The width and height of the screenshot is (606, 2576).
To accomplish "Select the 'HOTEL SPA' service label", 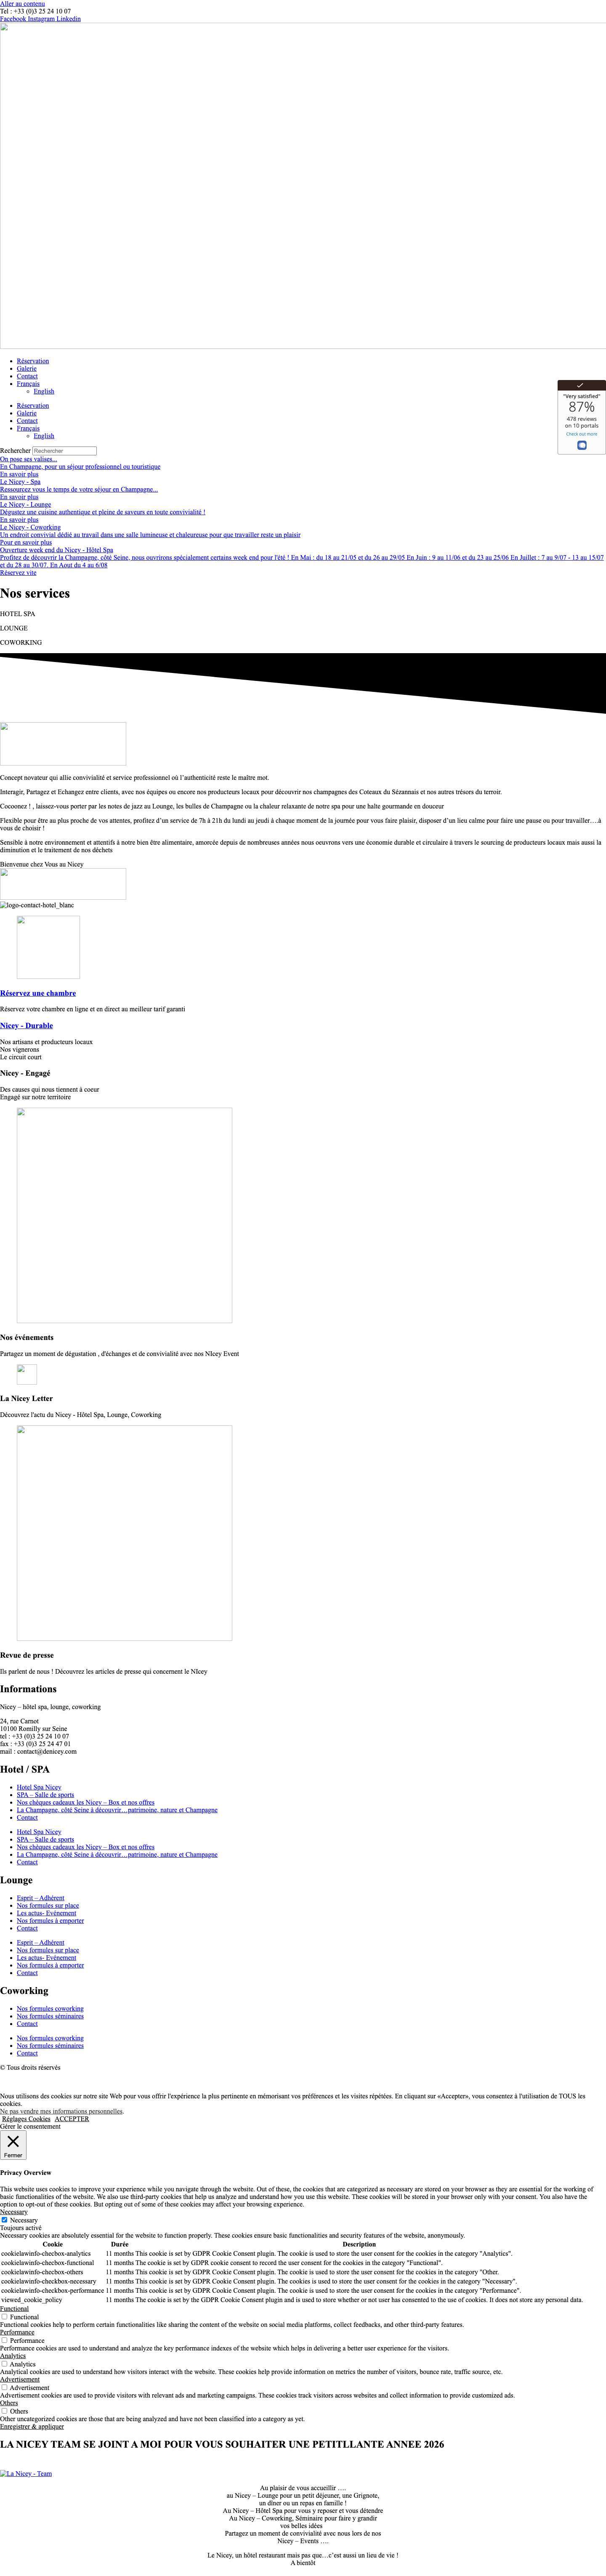I will [17, 613].
